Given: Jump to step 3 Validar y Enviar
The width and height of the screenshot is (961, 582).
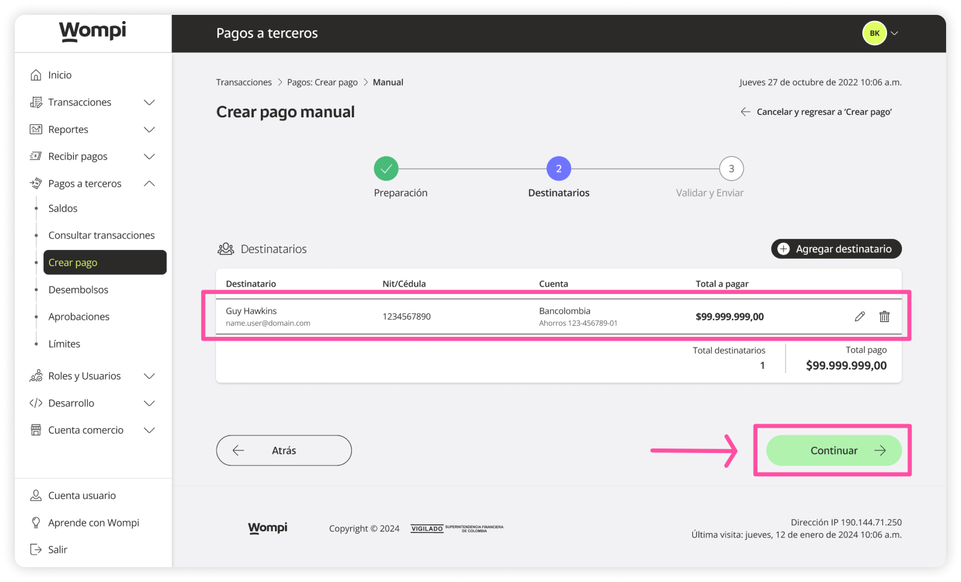Looking at the screenshot, I should 731,168.
